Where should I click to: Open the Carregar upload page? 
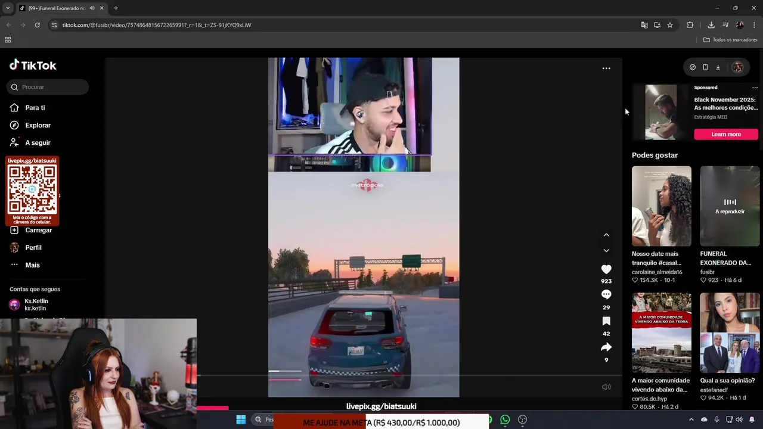point(38,230)
